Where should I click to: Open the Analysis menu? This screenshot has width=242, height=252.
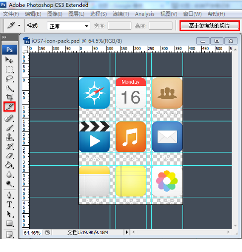coord(145,14)
